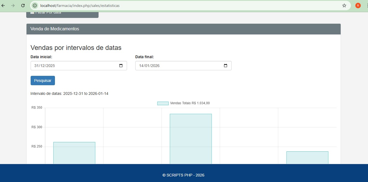Click the rightmost bar in the chart
The height and width of the screenshot is (182, 368).
(x=307, y=158)
